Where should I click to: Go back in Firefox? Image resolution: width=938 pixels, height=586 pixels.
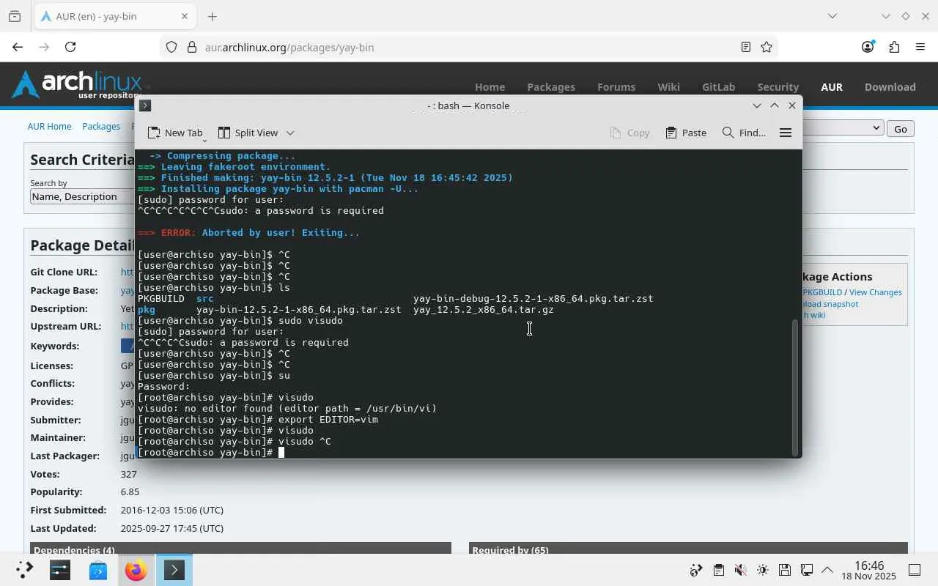[x=18, y=47]
